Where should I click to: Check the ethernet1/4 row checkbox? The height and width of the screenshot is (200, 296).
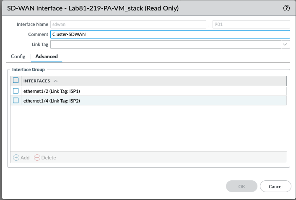[x=16, y=100]
